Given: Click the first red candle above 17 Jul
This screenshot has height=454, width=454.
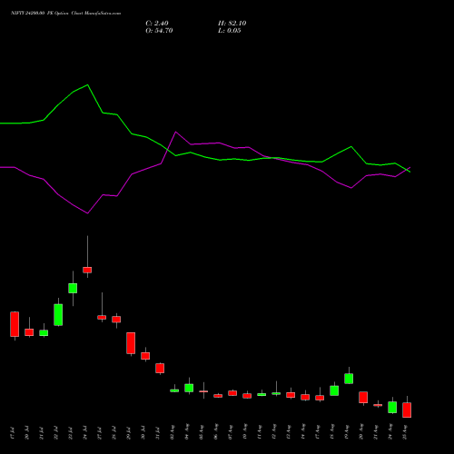Looking at the screenshot, I should point(15,324).
